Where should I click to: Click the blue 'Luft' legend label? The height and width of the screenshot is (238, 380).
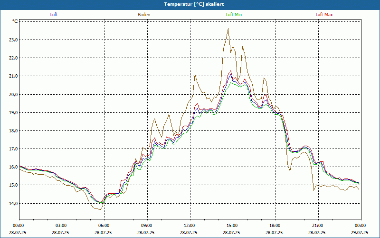coord(54,15)
